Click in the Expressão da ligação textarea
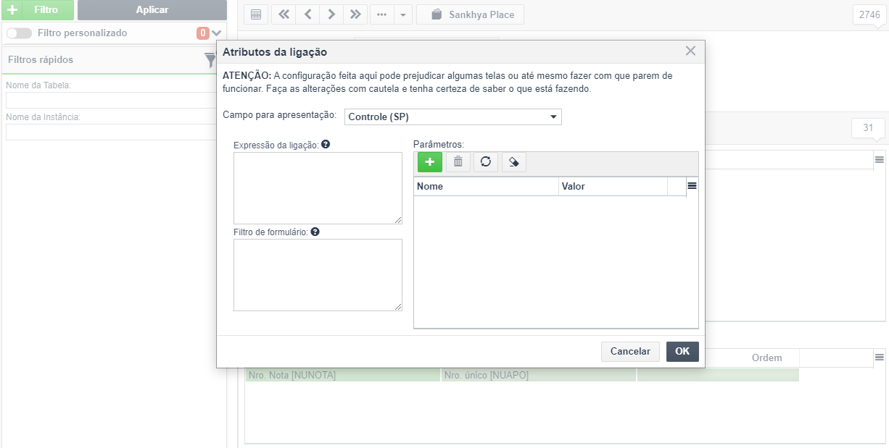This screenshot has height=448, width=889. 318,188
